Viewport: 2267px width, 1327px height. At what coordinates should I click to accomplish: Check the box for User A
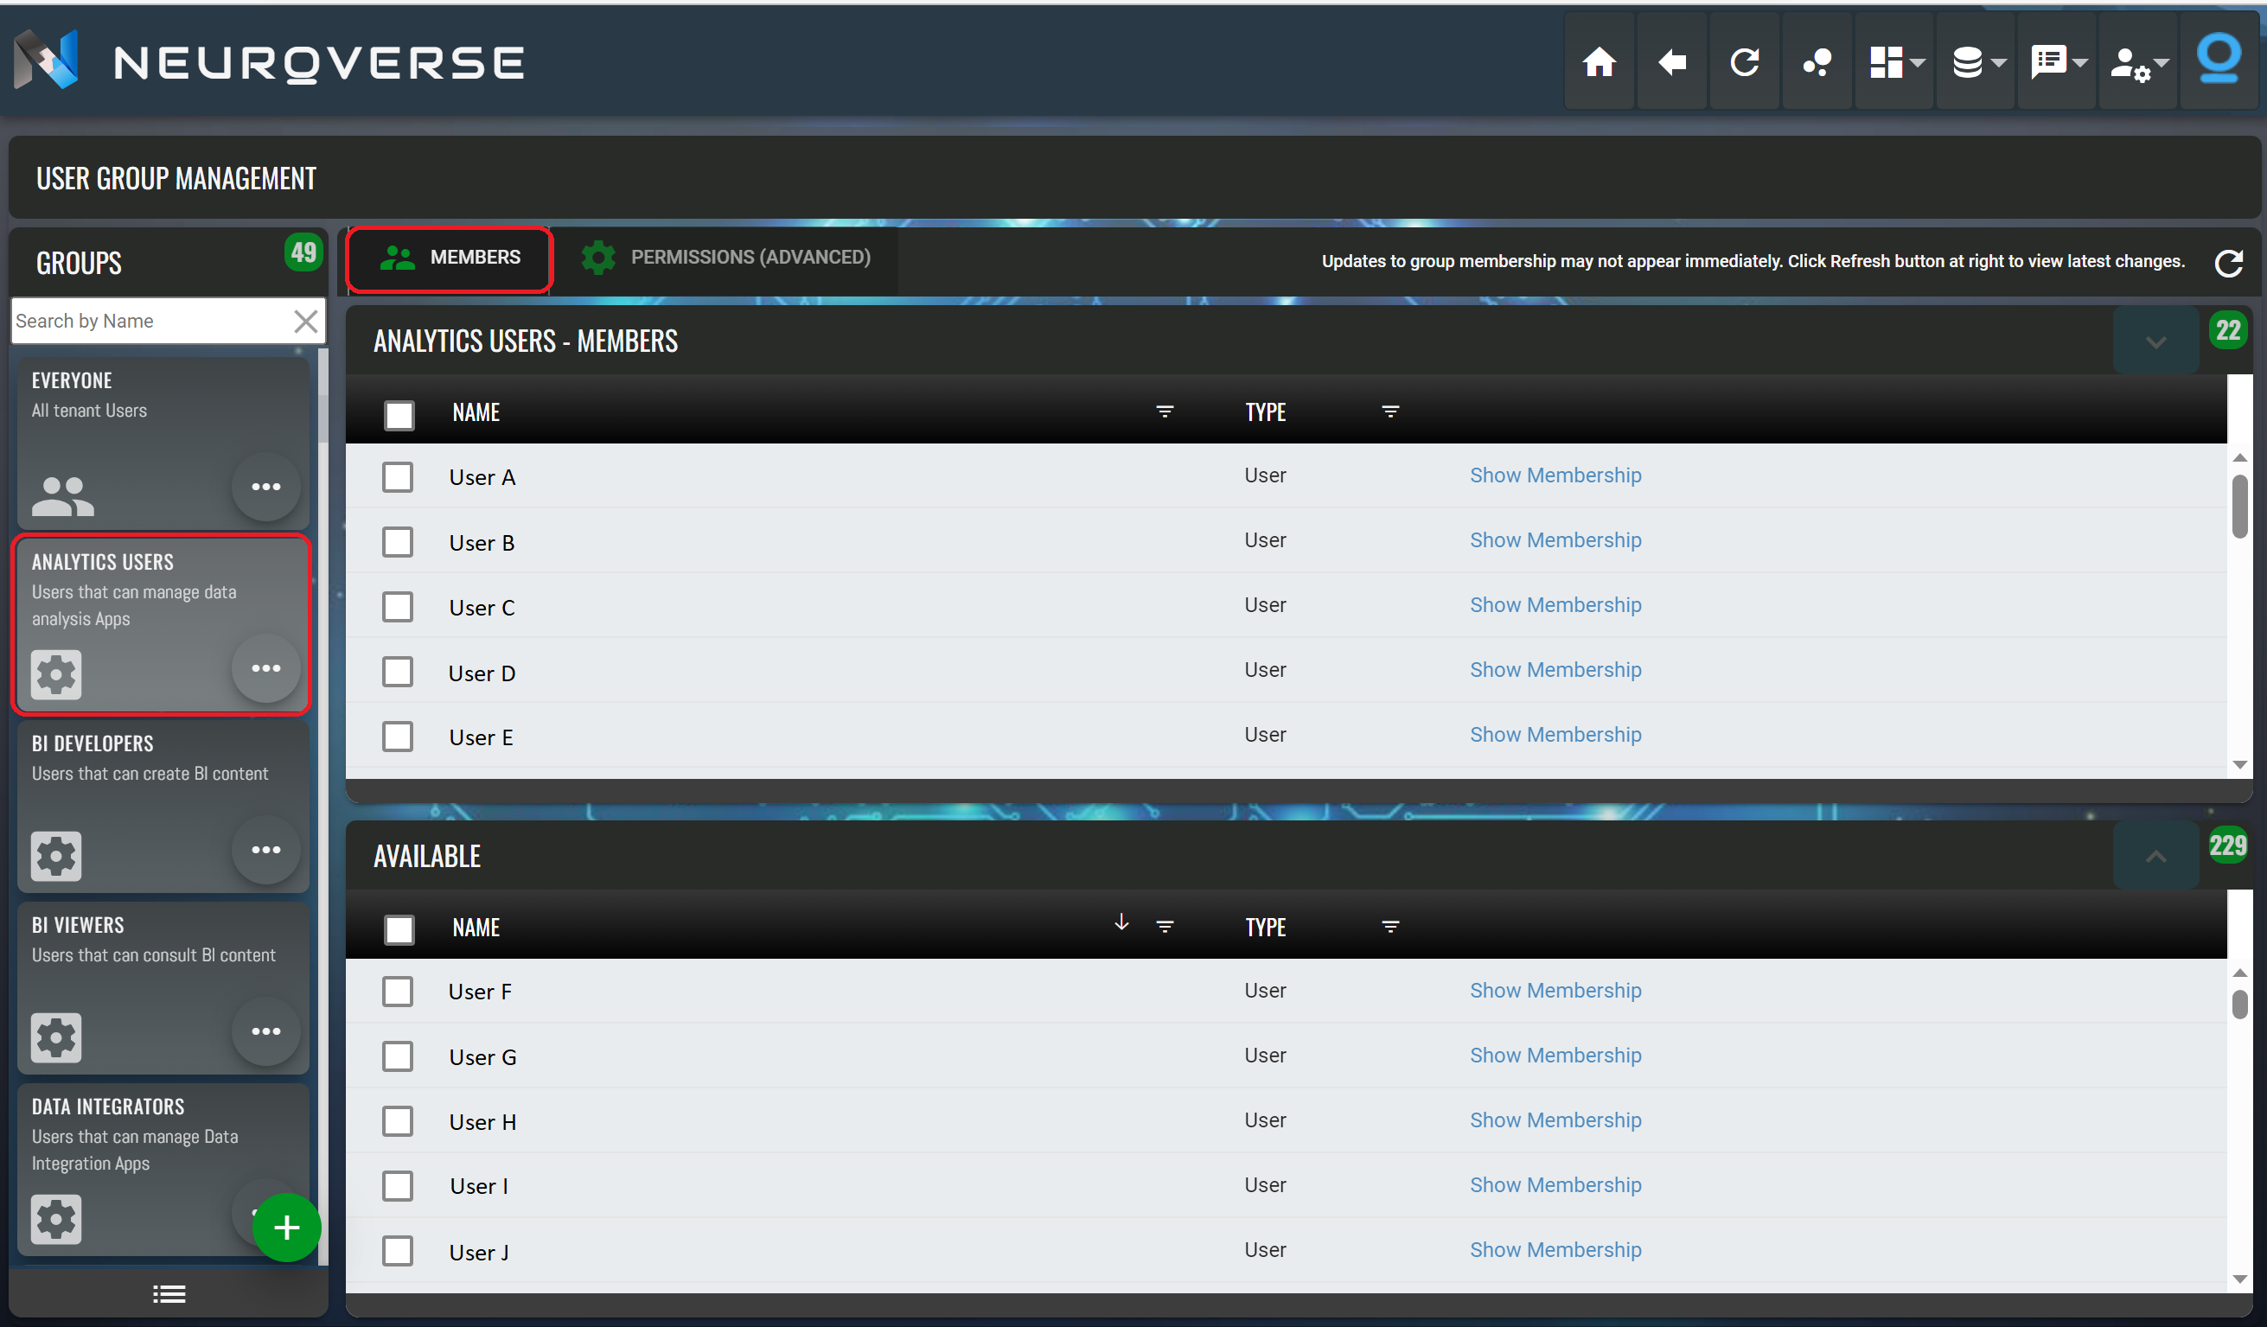[x=398, y=477]
